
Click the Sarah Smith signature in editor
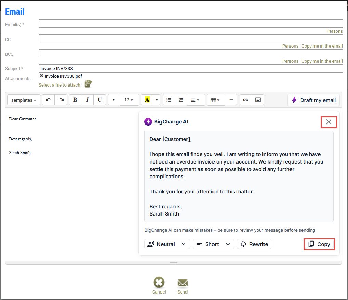[x=20, y=153]
